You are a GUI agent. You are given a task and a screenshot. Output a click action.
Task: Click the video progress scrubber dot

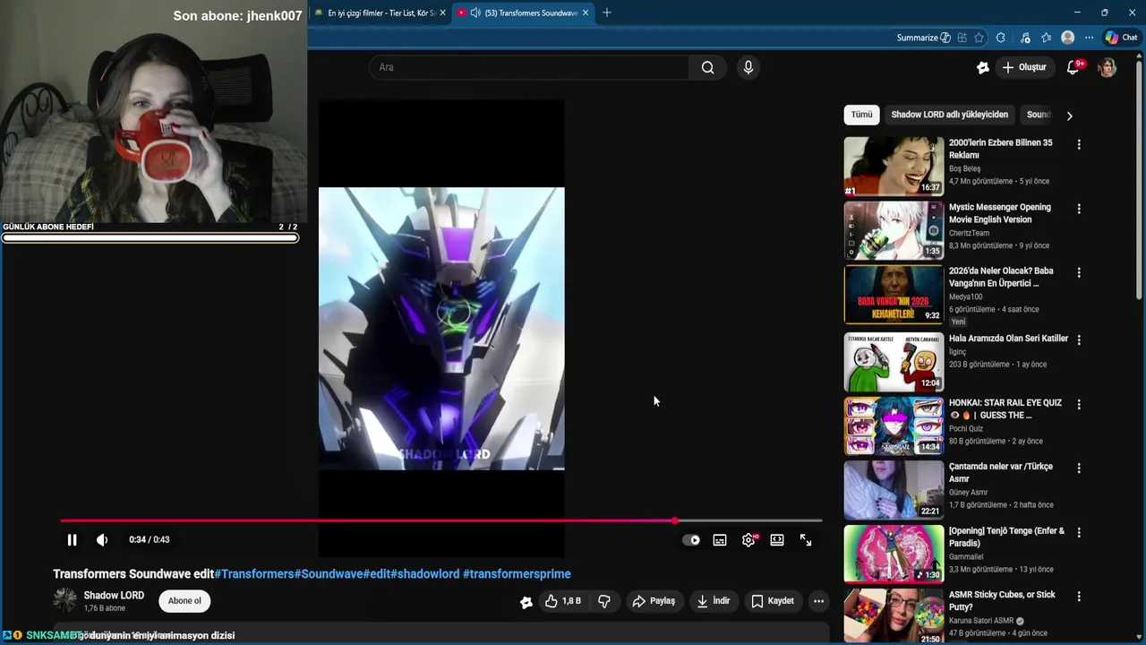(675, 520)
